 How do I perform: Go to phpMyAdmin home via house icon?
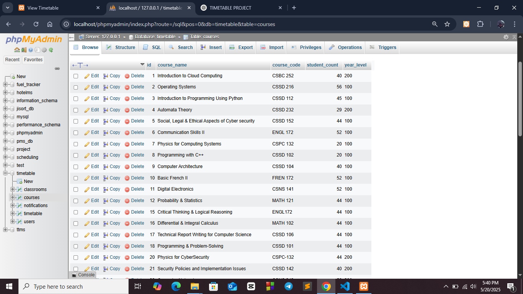coord(17,50)
